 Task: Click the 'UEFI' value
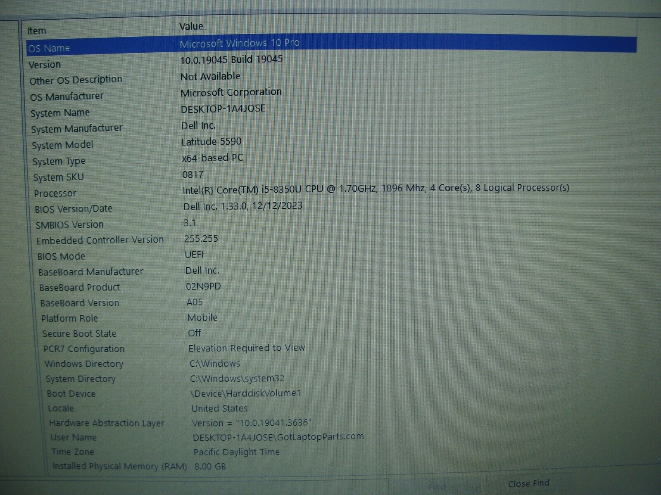pyautogui.click(x=194, y=255)
